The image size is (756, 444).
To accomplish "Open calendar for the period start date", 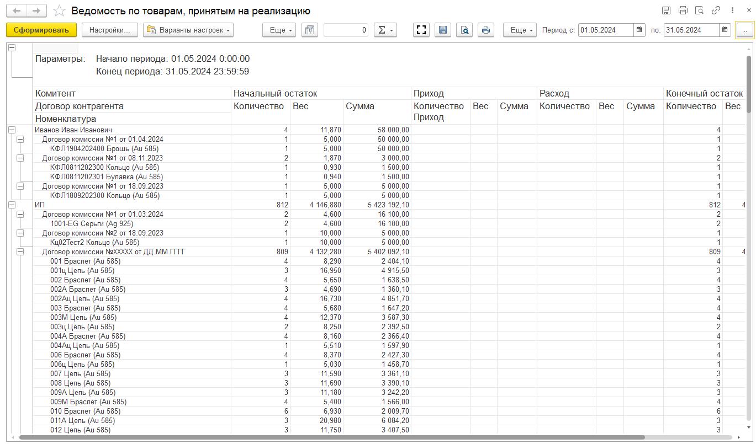I will click(x=639, y=30).
